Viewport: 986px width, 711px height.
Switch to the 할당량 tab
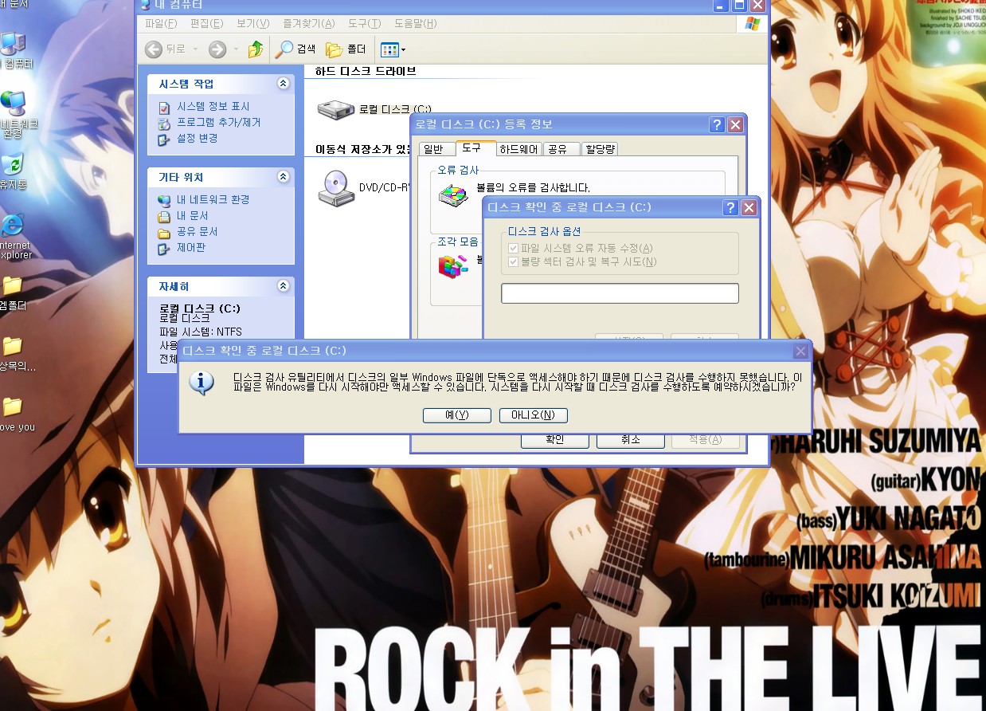(601, 149)
